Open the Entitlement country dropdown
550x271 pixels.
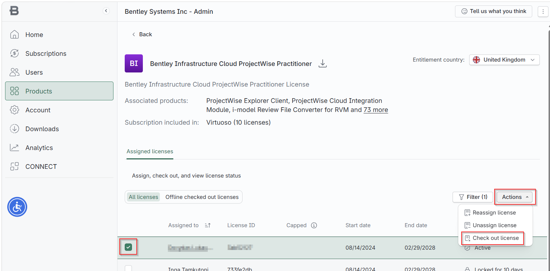[504, 60]
